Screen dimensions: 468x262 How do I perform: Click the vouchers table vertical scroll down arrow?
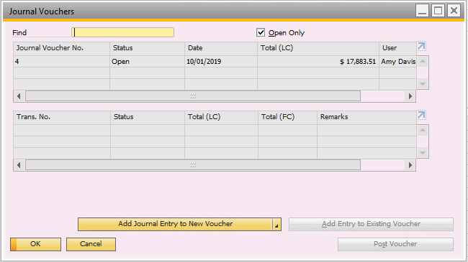[423, 84]
